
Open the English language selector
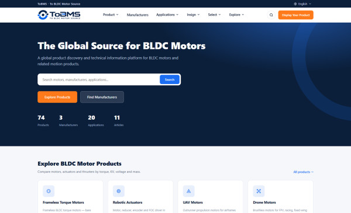pyautogui.click(x=302, y=4)
